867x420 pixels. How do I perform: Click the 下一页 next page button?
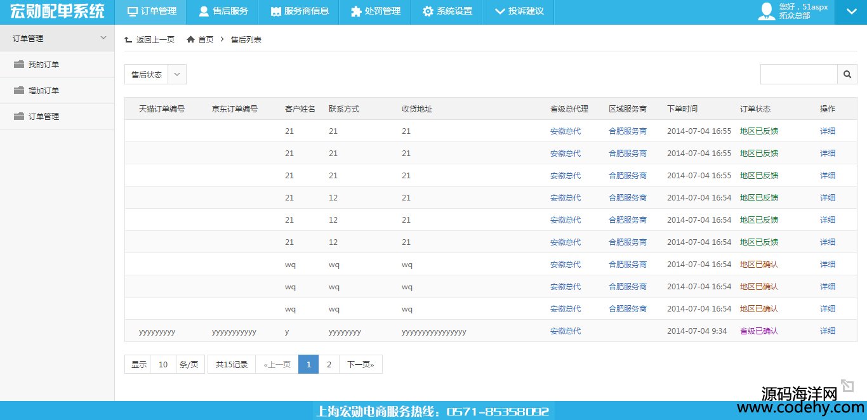(x=361, y=364)
